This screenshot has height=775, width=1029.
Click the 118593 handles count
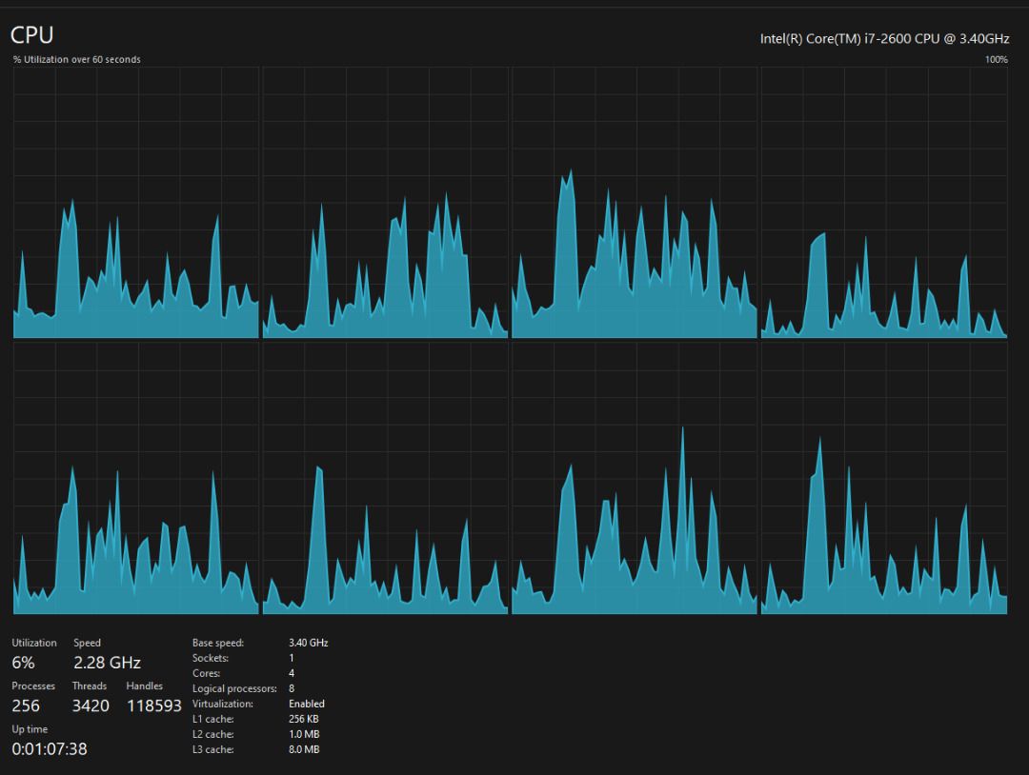[153, 705]
